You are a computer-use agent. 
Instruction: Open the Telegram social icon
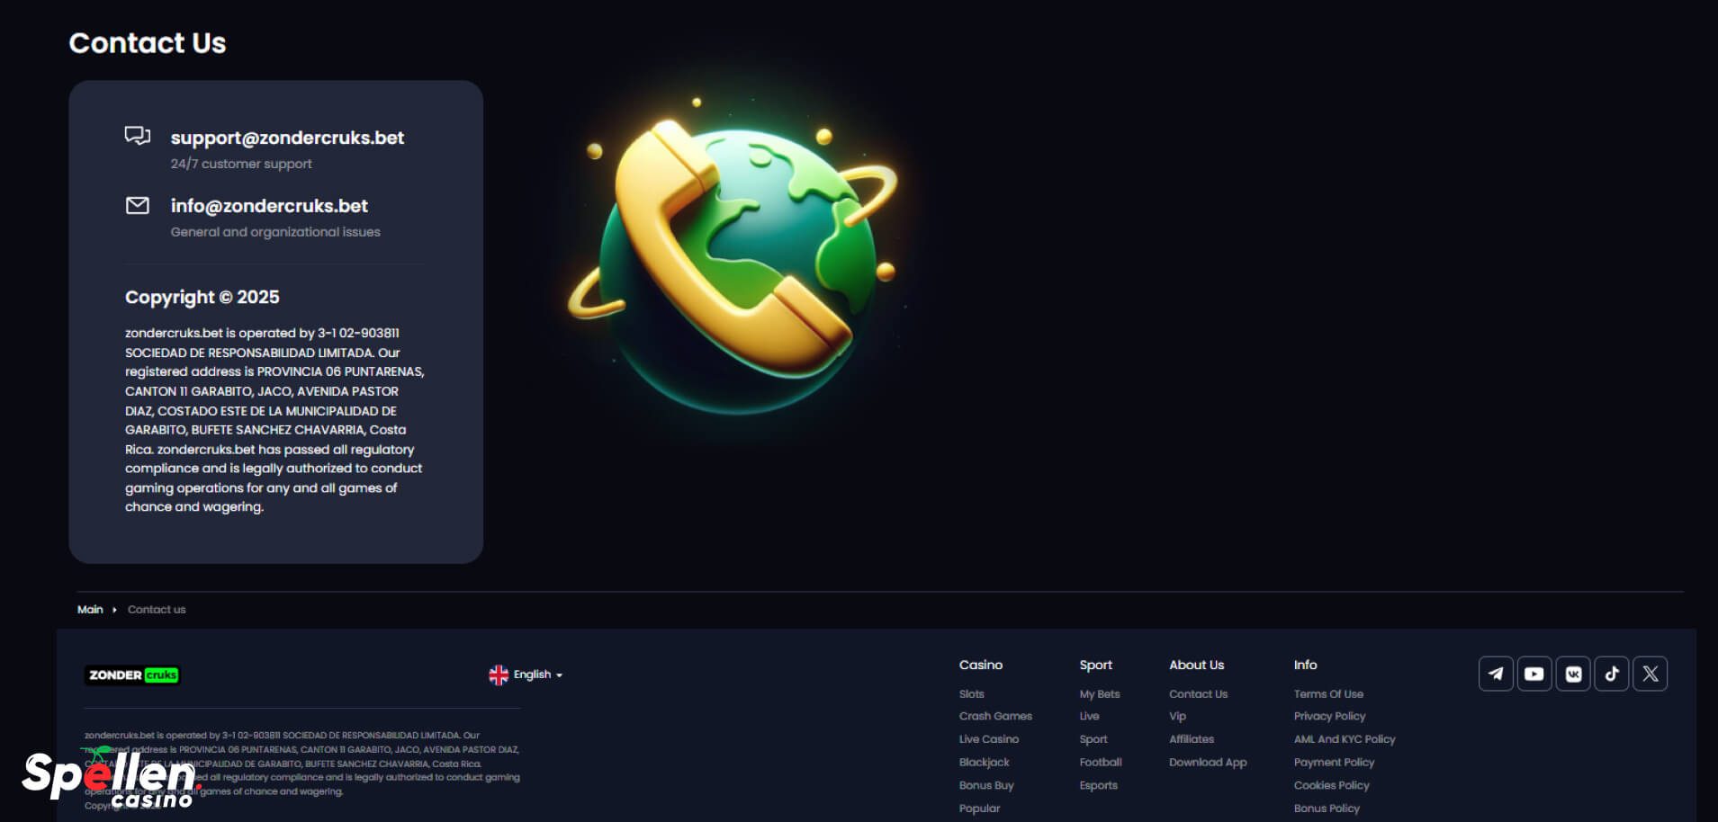(1495, 674)
